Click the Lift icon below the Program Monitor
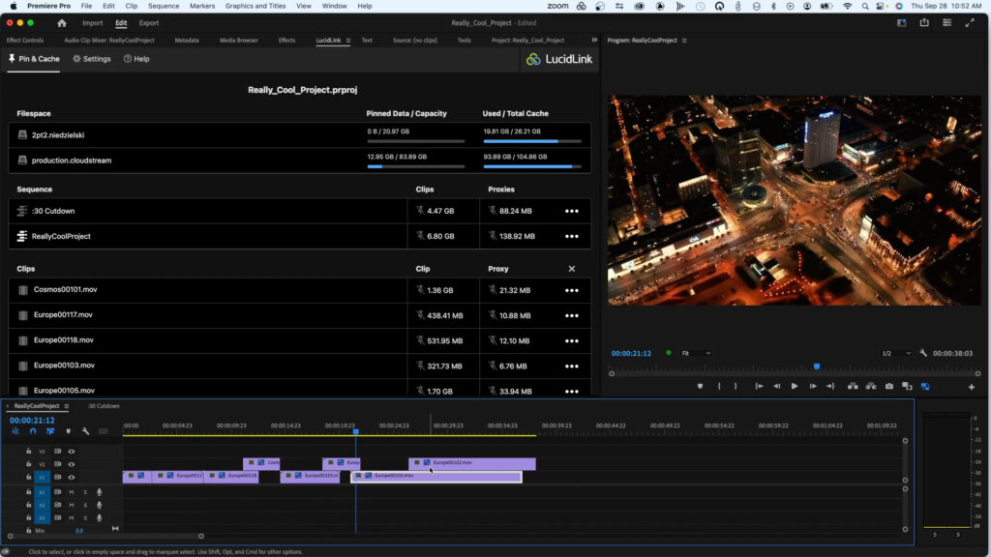 tap(851, 388)
